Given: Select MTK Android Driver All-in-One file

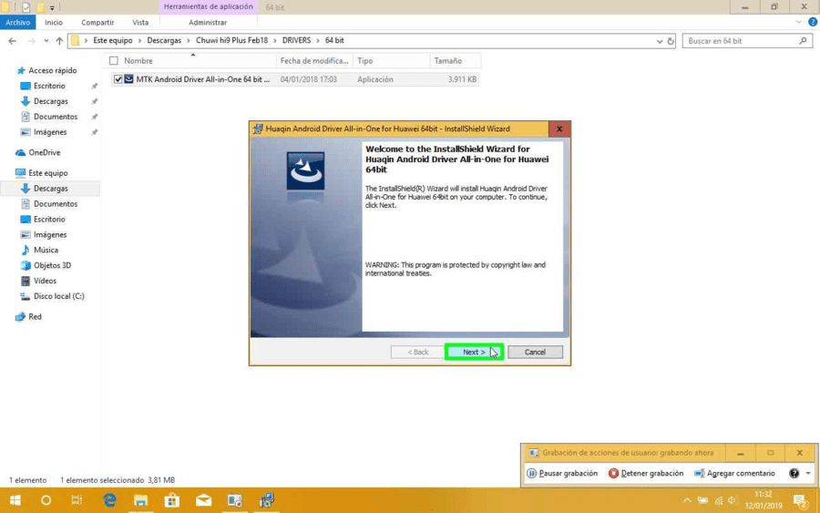Looking at the screenshot, I should tap(203, 79).
